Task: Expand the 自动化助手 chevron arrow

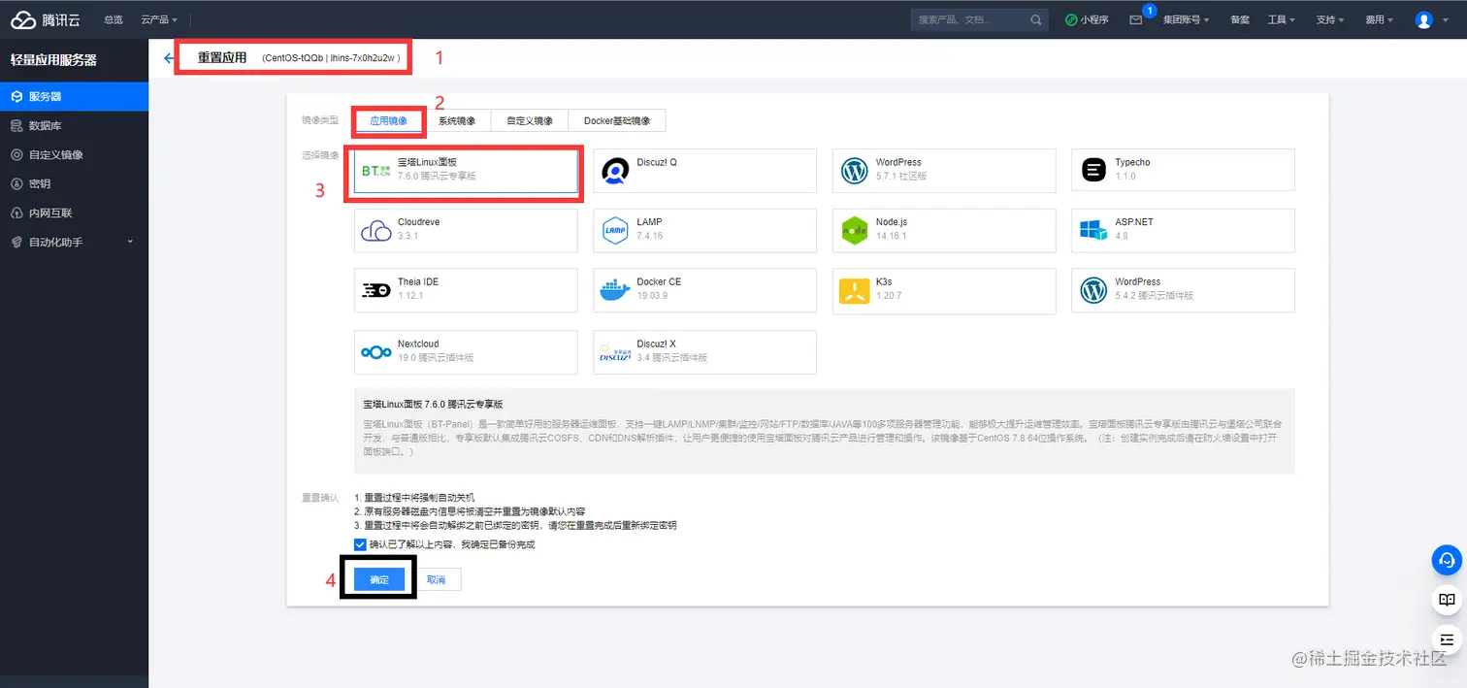Action: click(131, 242)
